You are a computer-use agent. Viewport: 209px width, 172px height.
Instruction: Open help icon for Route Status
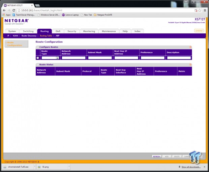coord(190,65)
